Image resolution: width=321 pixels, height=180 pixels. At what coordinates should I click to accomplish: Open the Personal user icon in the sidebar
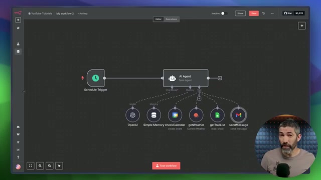coord(18,44)
